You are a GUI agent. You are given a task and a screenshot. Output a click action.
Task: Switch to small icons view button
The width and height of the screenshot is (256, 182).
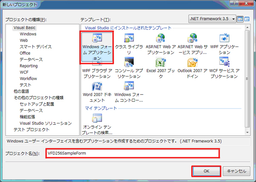point(247,19)
